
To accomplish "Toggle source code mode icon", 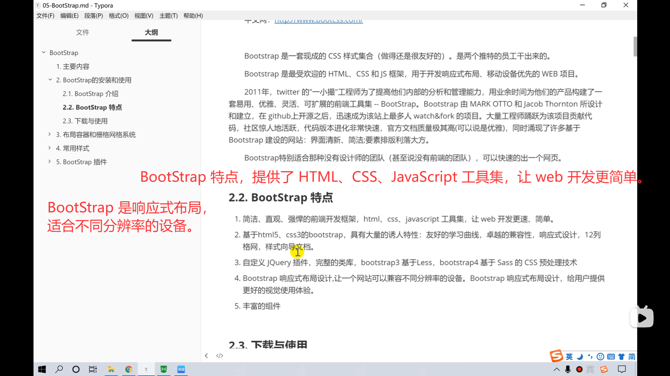I will coord(219,355).
